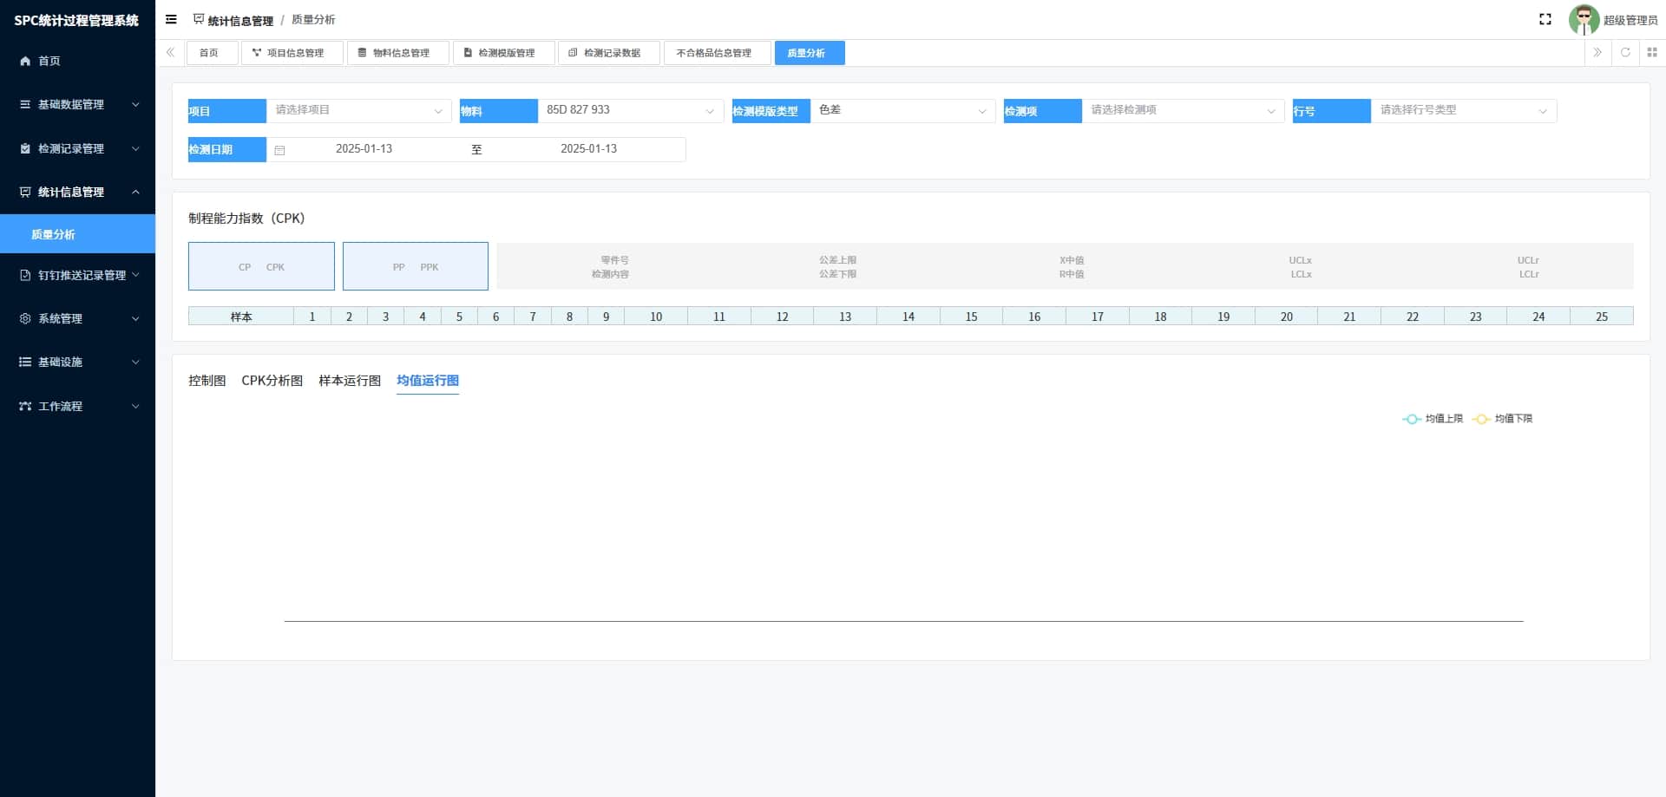Open the 检测模版类型 dropdown showing 色差

point(903,110)
